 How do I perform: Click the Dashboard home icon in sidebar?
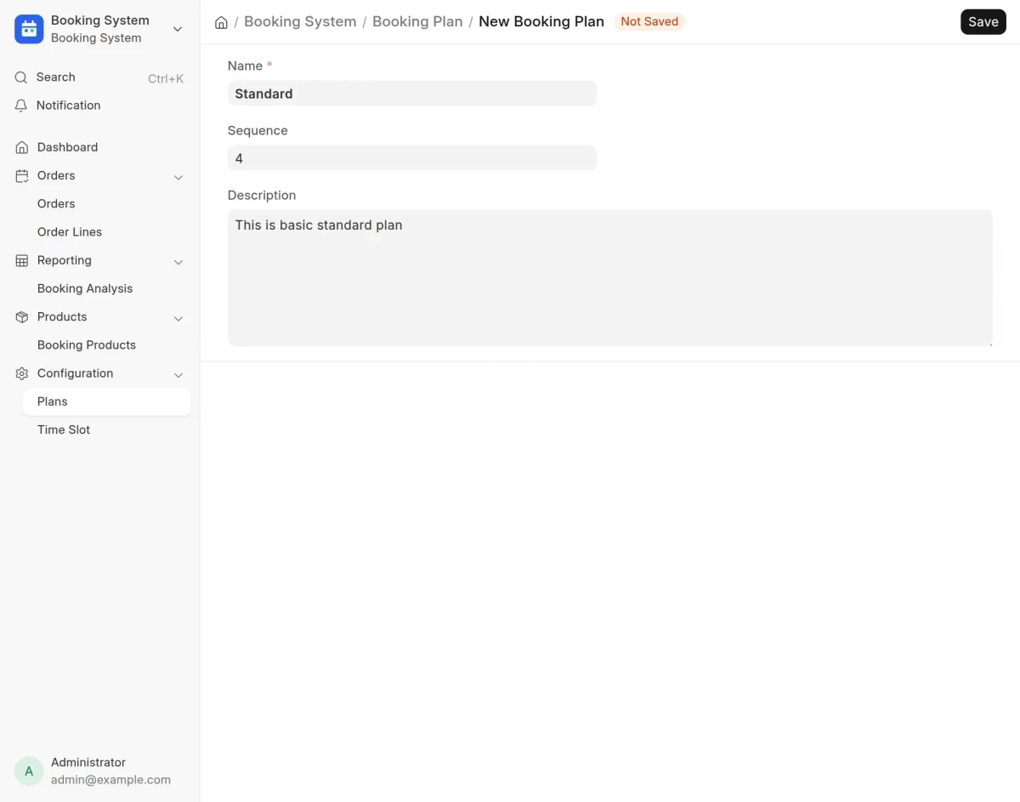pyautogui.click(x=22, y=147)
